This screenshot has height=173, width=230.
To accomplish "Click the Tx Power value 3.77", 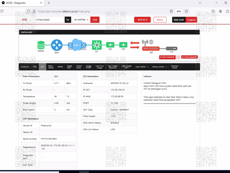I will click(x=56, y=83).
